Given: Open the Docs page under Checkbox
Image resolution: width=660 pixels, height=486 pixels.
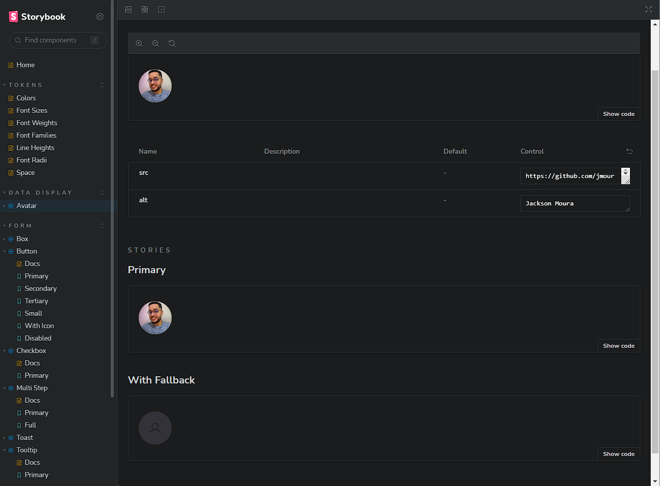Looking at the screenshot, I should [32, 363].
